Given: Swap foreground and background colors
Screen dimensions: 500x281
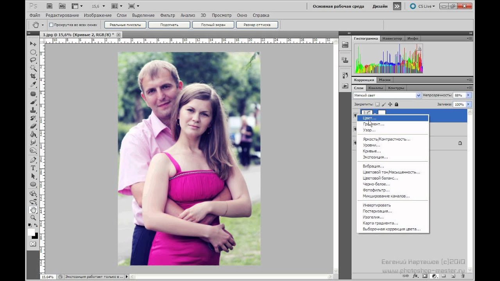Looking at the screenshot, I should tap(36, 226).
